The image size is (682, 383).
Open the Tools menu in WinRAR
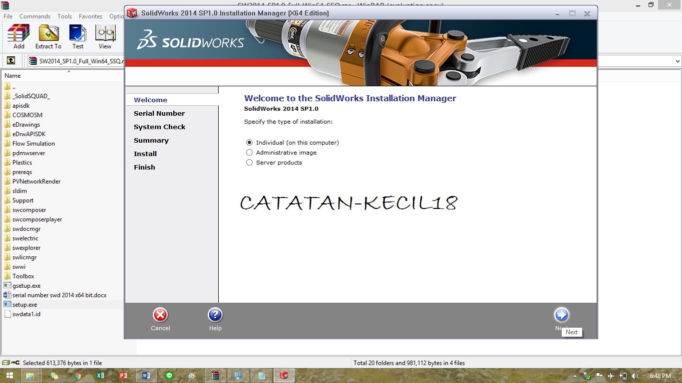64,16
